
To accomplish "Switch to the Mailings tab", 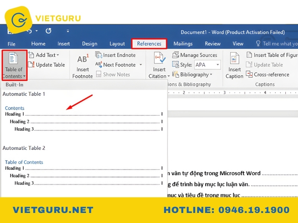I will [183, 44].
